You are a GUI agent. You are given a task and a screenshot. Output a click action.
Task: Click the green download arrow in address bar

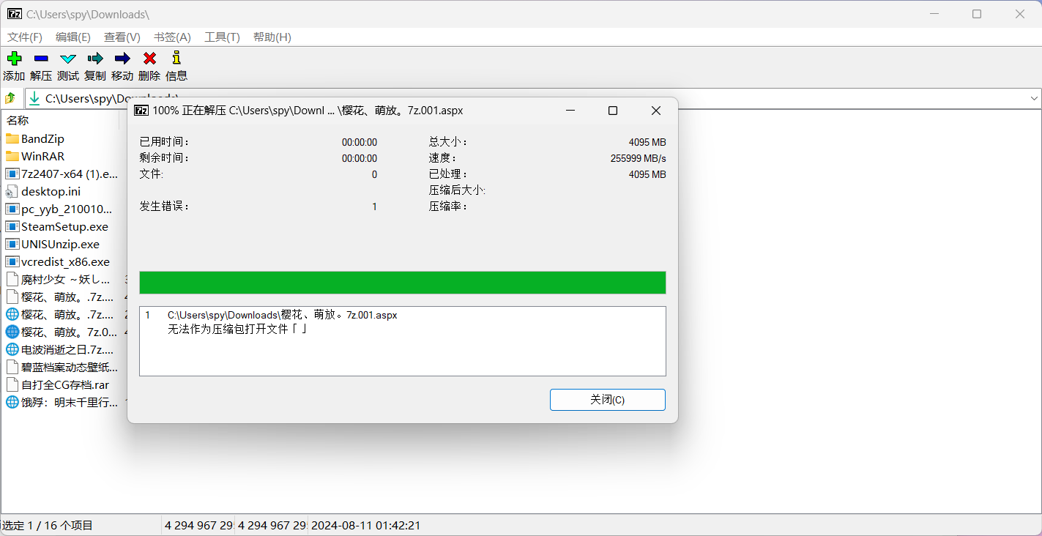[x=34, y=98]
